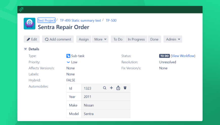Click the Hrybrid value FALSE
This screenshot has height=125, width=220.
click(71, 80)
